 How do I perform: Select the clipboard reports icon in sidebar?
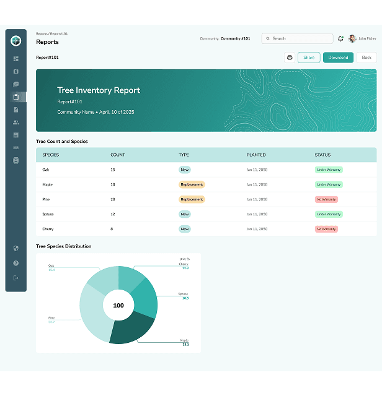(16, 97)
